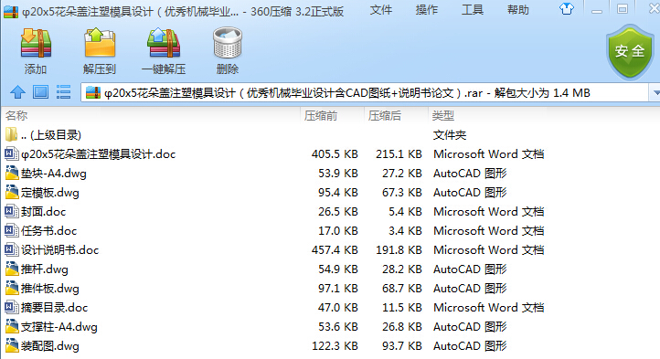The height and width of the screenshot is (359, 660).
Task: Click the 457.4 KB size value
Action: [x=335, y=249]
